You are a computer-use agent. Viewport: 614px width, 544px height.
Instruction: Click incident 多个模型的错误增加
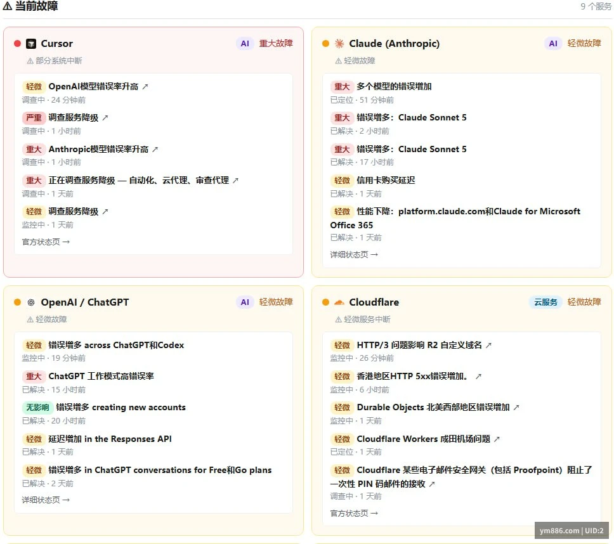click(x=394, y=86)
